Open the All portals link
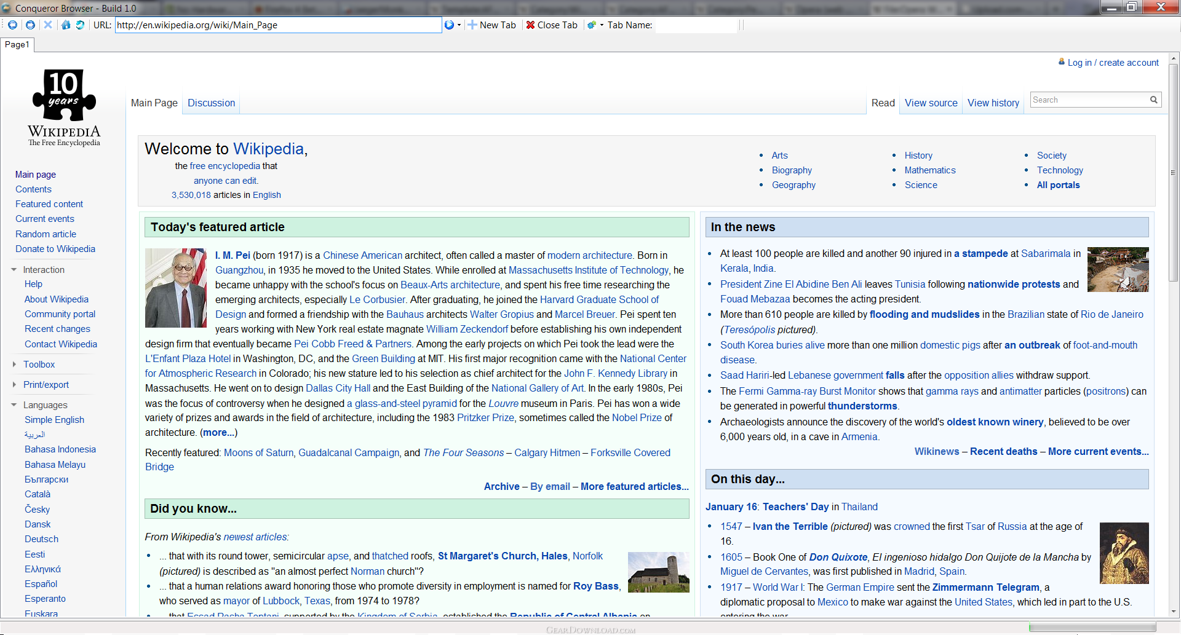The height and width of the screenshot is (635, 1181). coord(1058,184)
